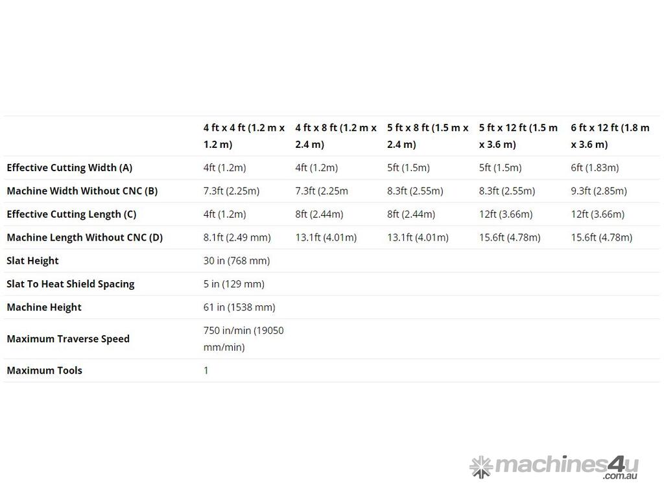The image size is (664, 498).
Task: Select the 4 ft x 8 ft column header
Action: [x=336, y=136]
